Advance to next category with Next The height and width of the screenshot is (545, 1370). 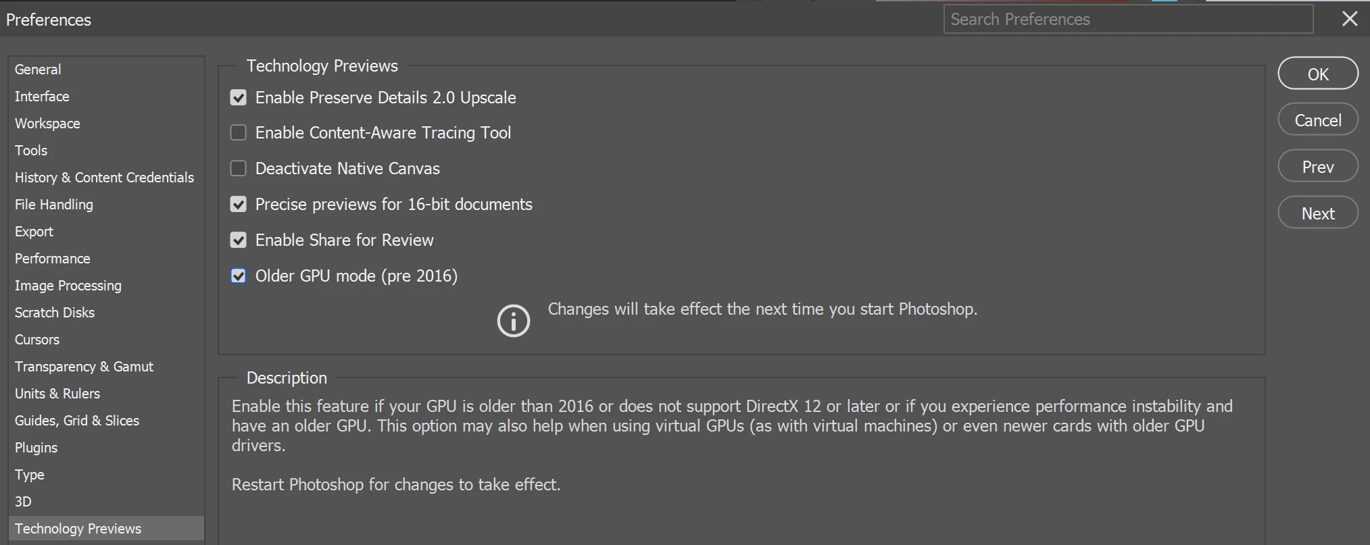1318,213
